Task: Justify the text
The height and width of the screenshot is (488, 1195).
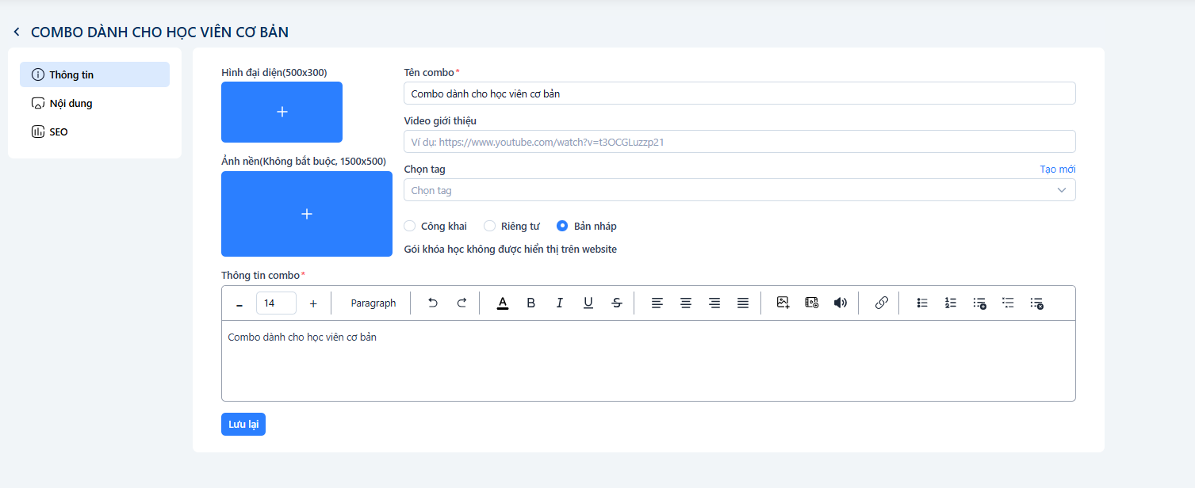Action: click(x=743, y=303)
